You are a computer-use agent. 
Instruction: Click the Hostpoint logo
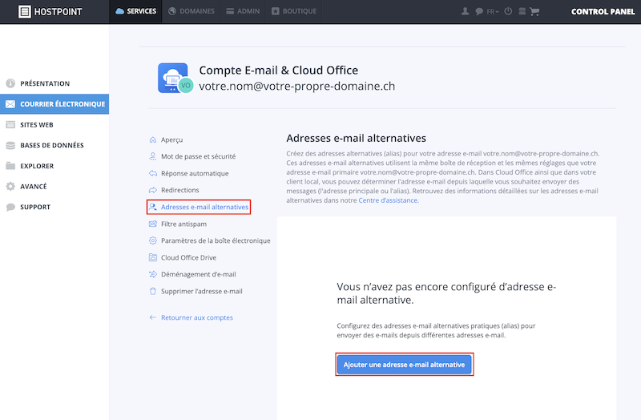[50, 11]
